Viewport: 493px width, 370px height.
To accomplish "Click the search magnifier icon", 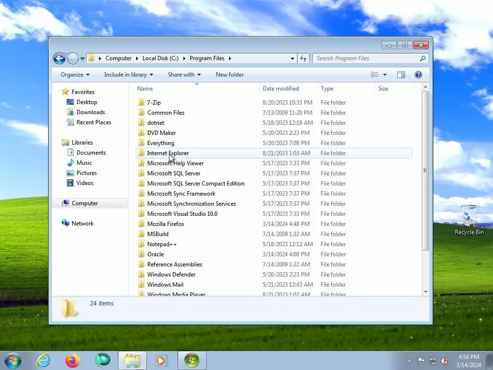I will coord(423,58).
